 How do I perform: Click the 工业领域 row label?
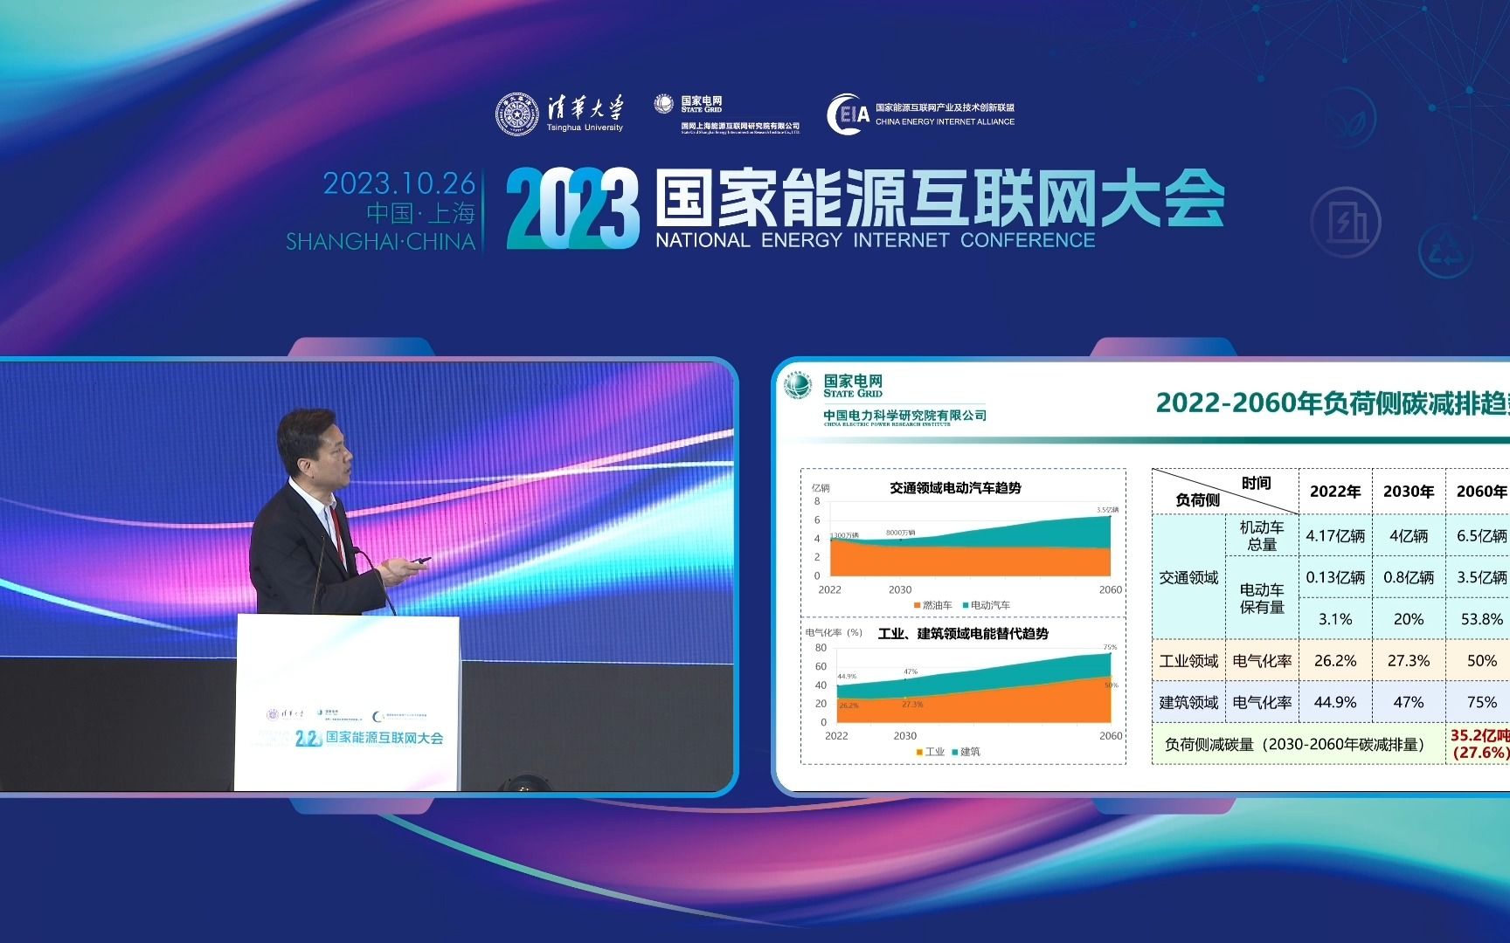[x=1188, y=661]
